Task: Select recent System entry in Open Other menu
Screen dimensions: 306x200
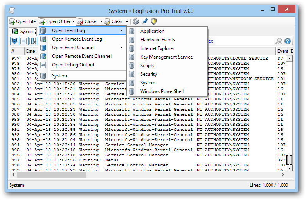Action: 82,76
